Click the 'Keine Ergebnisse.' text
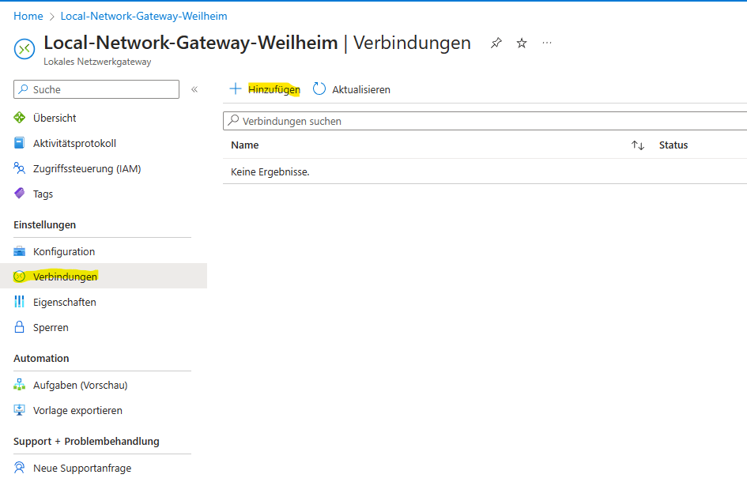Image resolution: width=747 pixels, height=497 pixels. point(270,171)
